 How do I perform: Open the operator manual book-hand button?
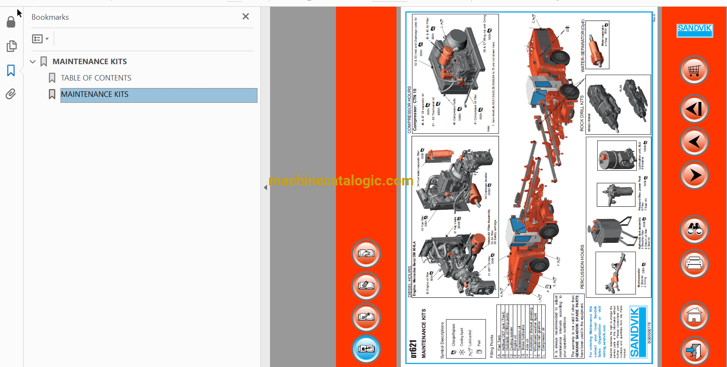click(x=366, y=253)
